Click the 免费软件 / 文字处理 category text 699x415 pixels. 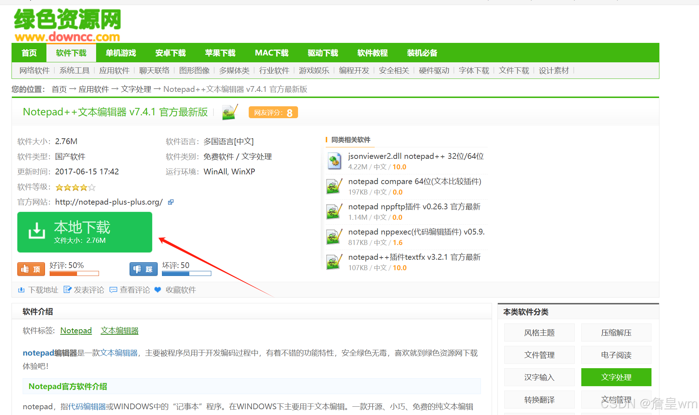point(238,157)
